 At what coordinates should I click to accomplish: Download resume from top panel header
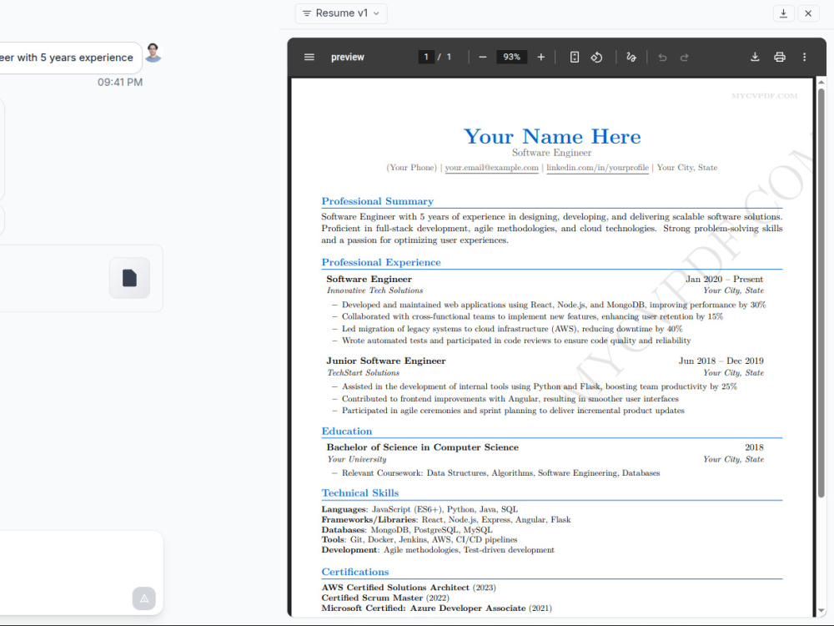(783, 13)
